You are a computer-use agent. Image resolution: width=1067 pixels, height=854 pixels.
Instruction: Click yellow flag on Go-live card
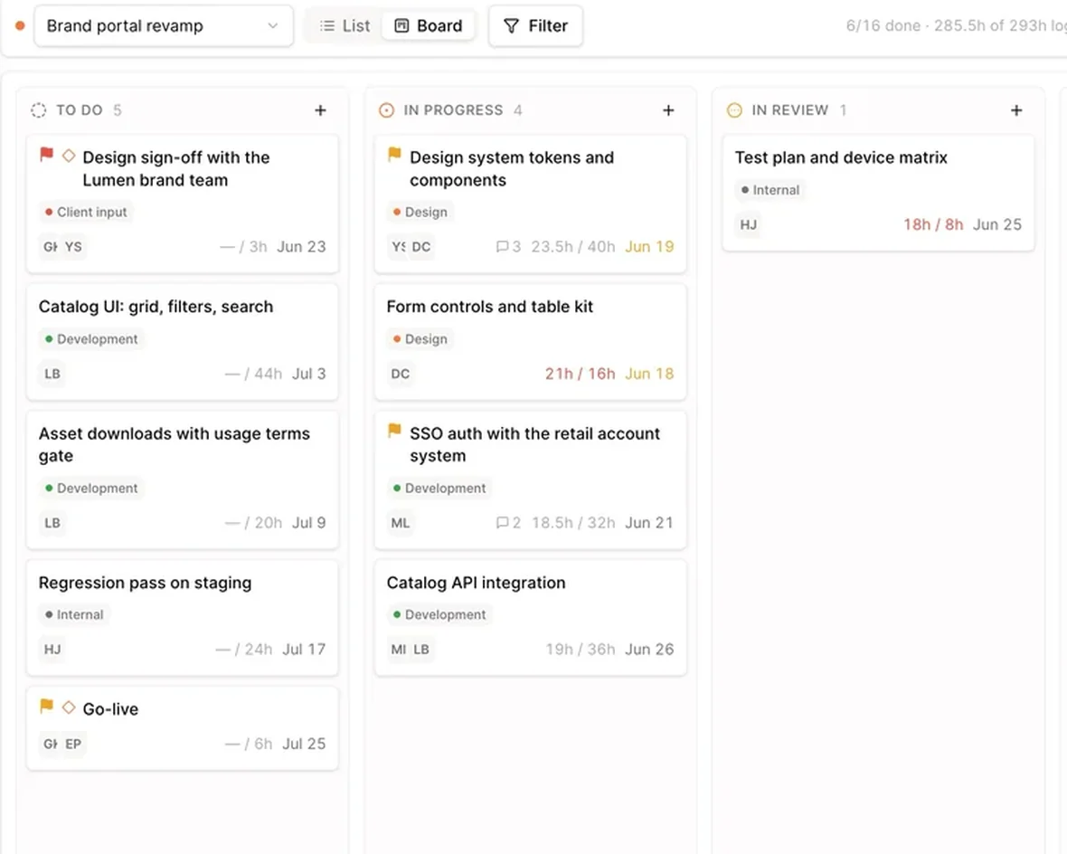point(46,707)
